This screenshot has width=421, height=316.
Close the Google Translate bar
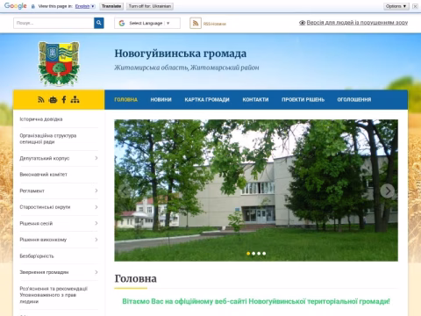coord(415,6)
